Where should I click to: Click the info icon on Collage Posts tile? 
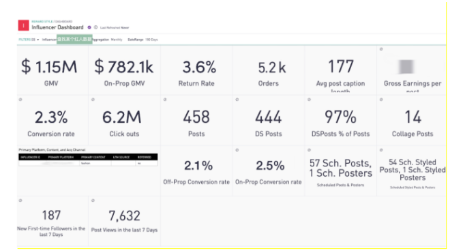click(381, 100)
